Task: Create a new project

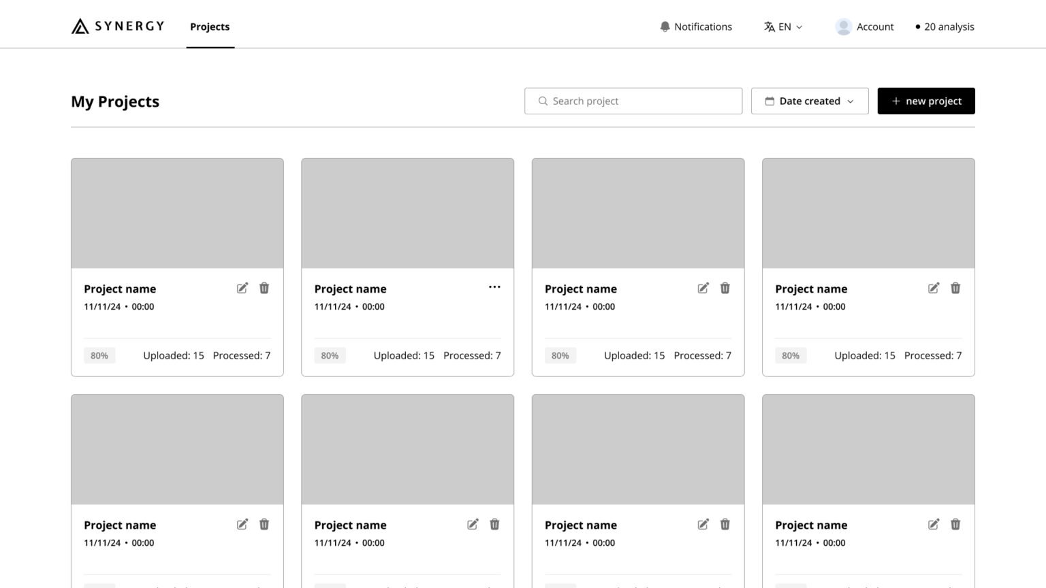Action: coord(926,101)
